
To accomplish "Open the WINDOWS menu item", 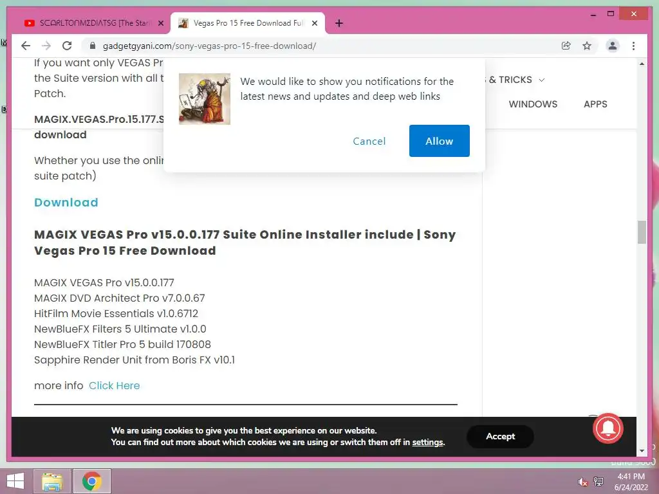I will pos(533,104).
